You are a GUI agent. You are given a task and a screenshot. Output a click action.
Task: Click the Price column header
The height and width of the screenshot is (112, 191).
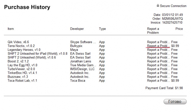click(x=179, y=29)
